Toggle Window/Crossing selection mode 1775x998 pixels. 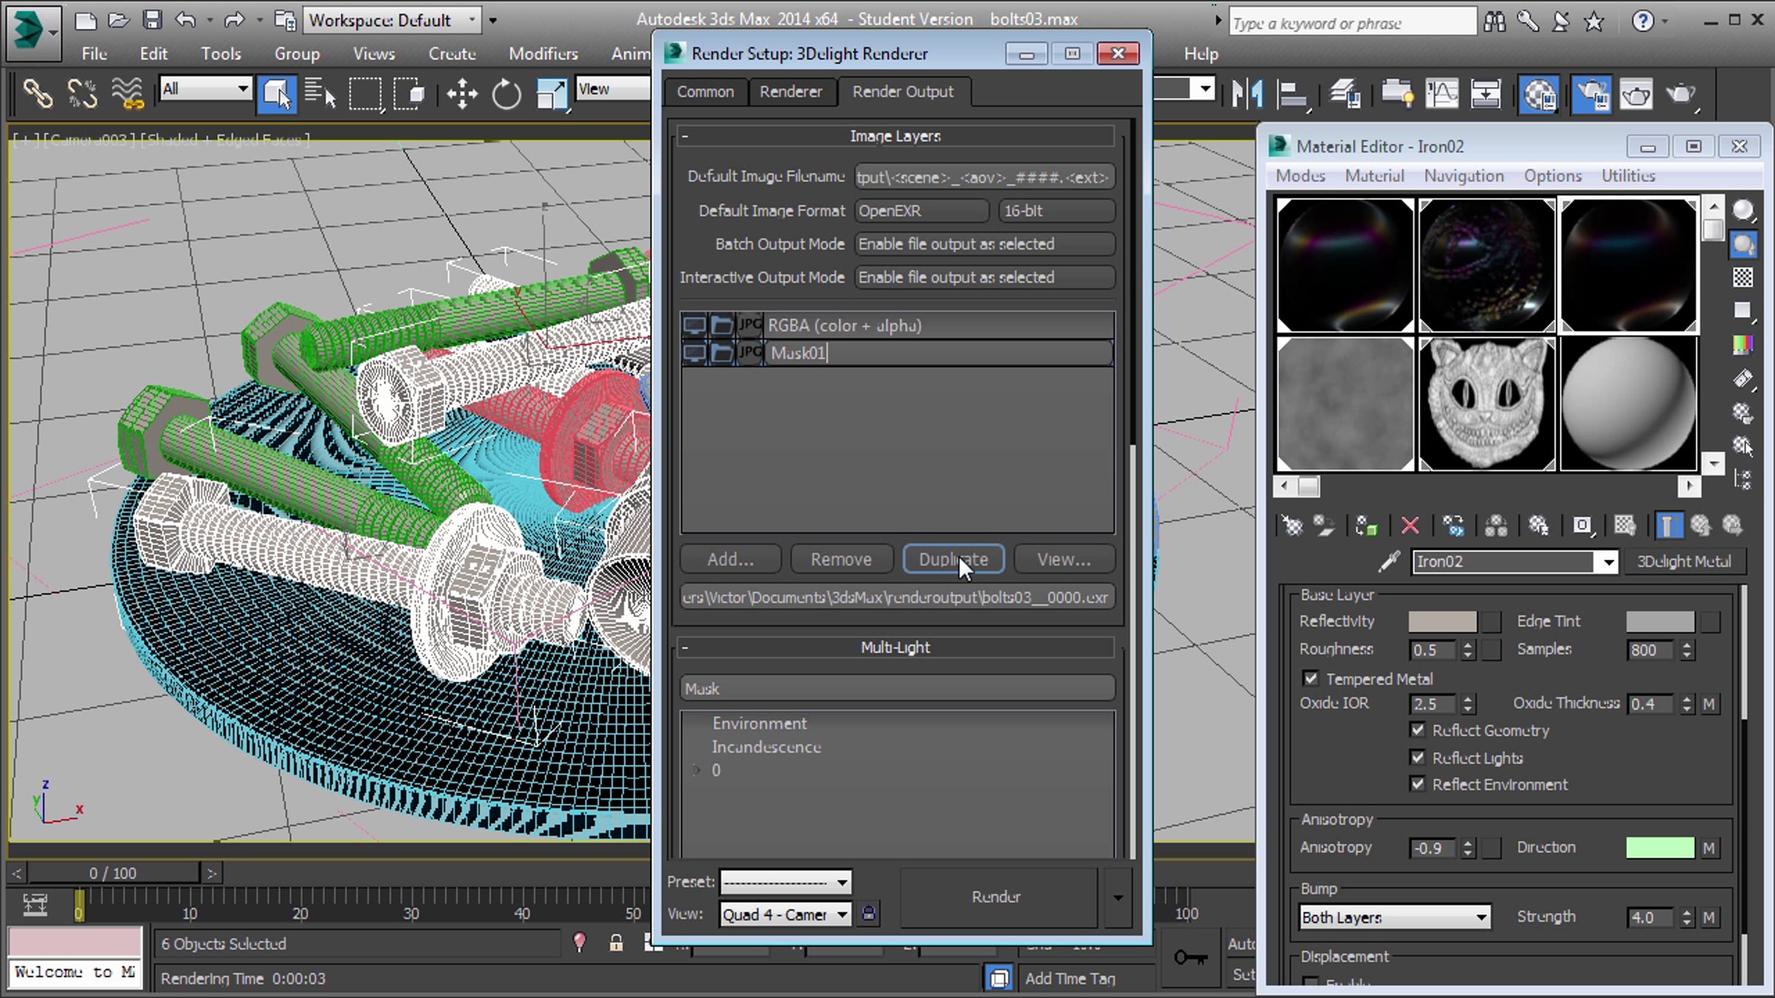pyautogui.click(x=410, y=94)
